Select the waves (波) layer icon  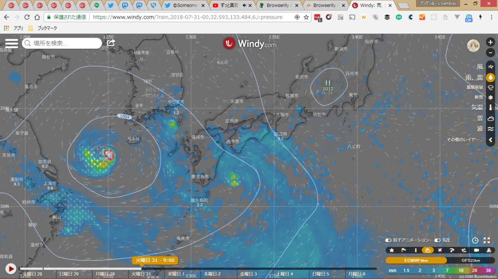coord(491,129)
